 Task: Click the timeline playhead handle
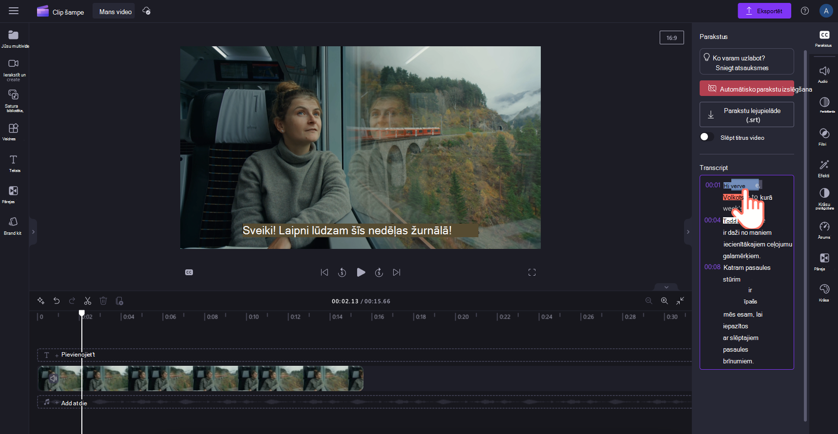click(82, 313)
